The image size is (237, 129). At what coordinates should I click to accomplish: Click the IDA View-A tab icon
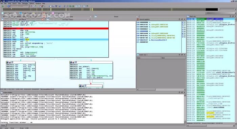pyautogui.click(x=3, y=20)
